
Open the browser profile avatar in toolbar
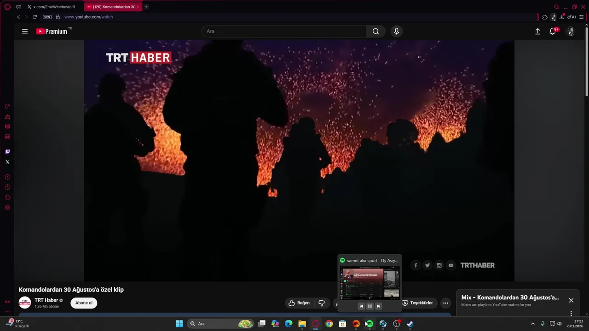[554, 17]
